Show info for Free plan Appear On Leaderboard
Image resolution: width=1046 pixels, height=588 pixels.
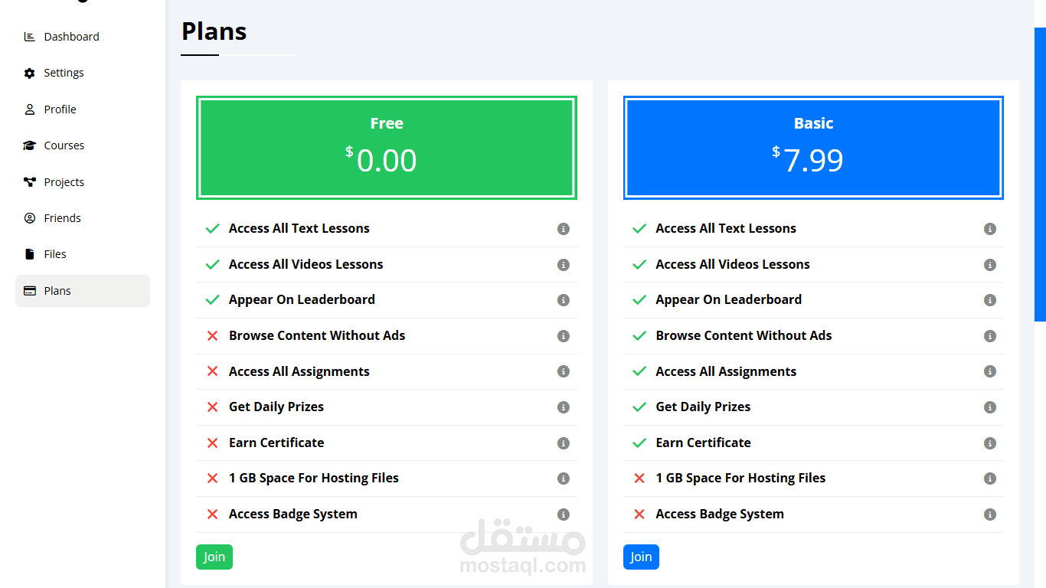[x=564, y=300]
